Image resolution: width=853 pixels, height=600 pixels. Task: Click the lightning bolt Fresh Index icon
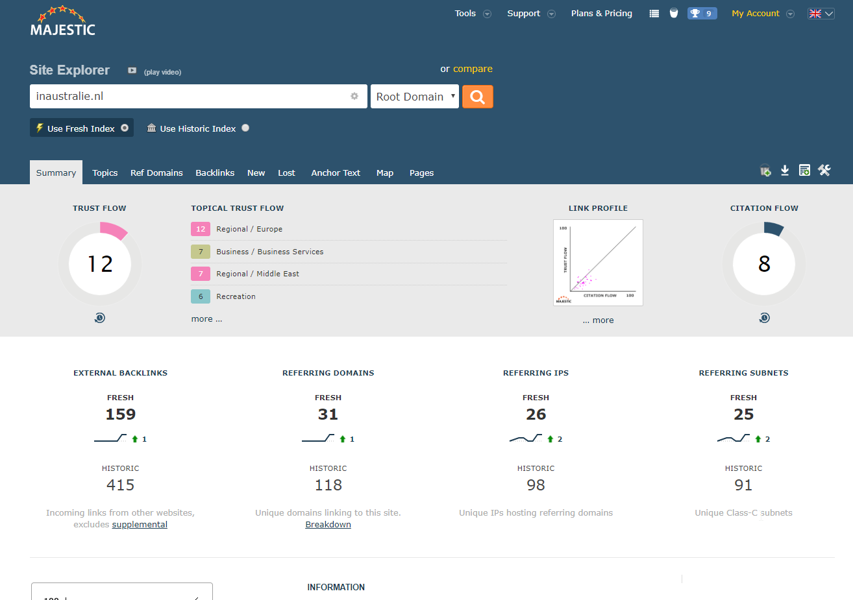[40, 128]
